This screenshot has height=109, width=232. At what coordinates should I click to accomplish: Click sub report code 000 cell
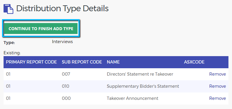66,98
